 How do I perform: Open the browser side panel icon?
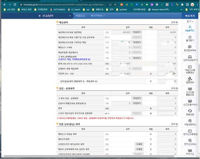[x=187, y=5]
